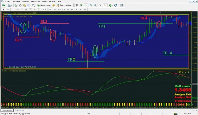Viewport: 198px width, 115px height.
Task: Select the M15 timeframe
Action: [59, 9]
